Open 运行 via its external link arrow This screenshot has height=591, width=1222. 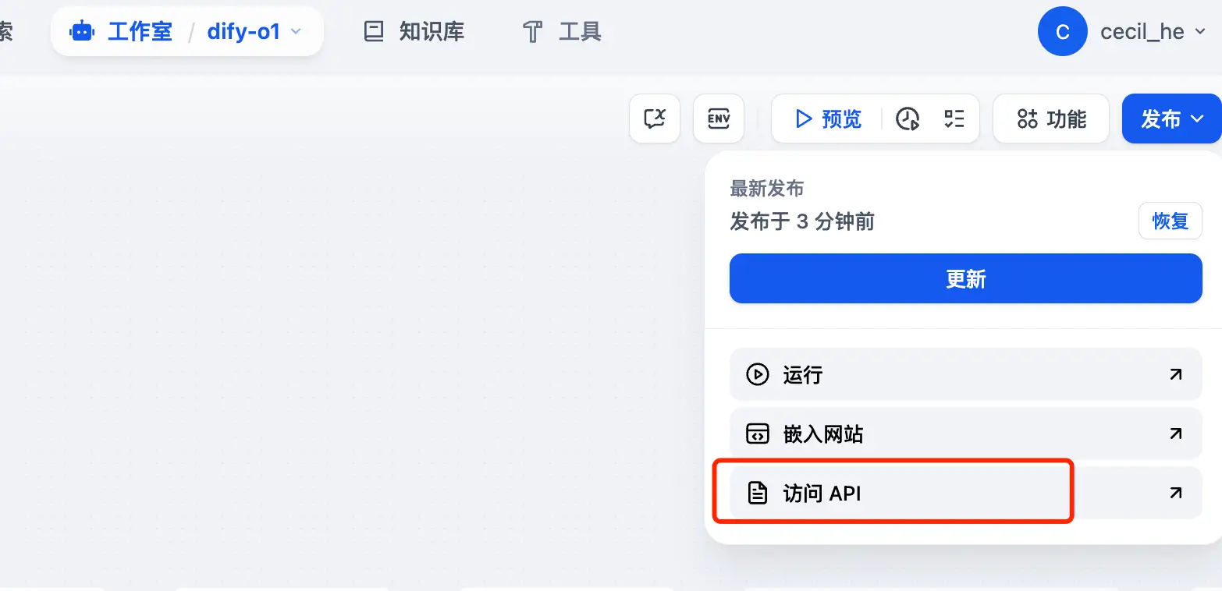[x=1174, y=375]
